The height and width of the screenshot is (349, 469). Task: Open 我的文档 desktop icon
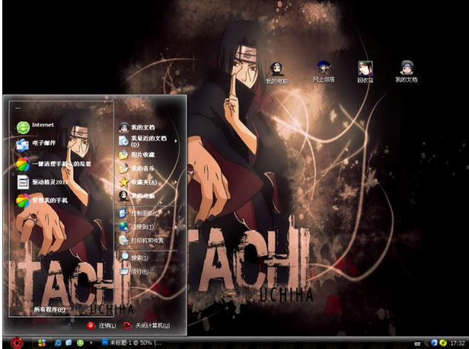[407, 72]
